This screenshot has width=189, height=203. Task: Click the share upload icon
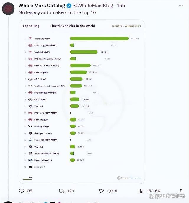point(181,191)
